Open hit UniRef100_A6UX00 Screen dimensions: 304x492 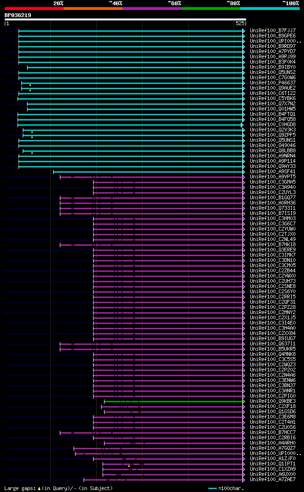point(273,474)
